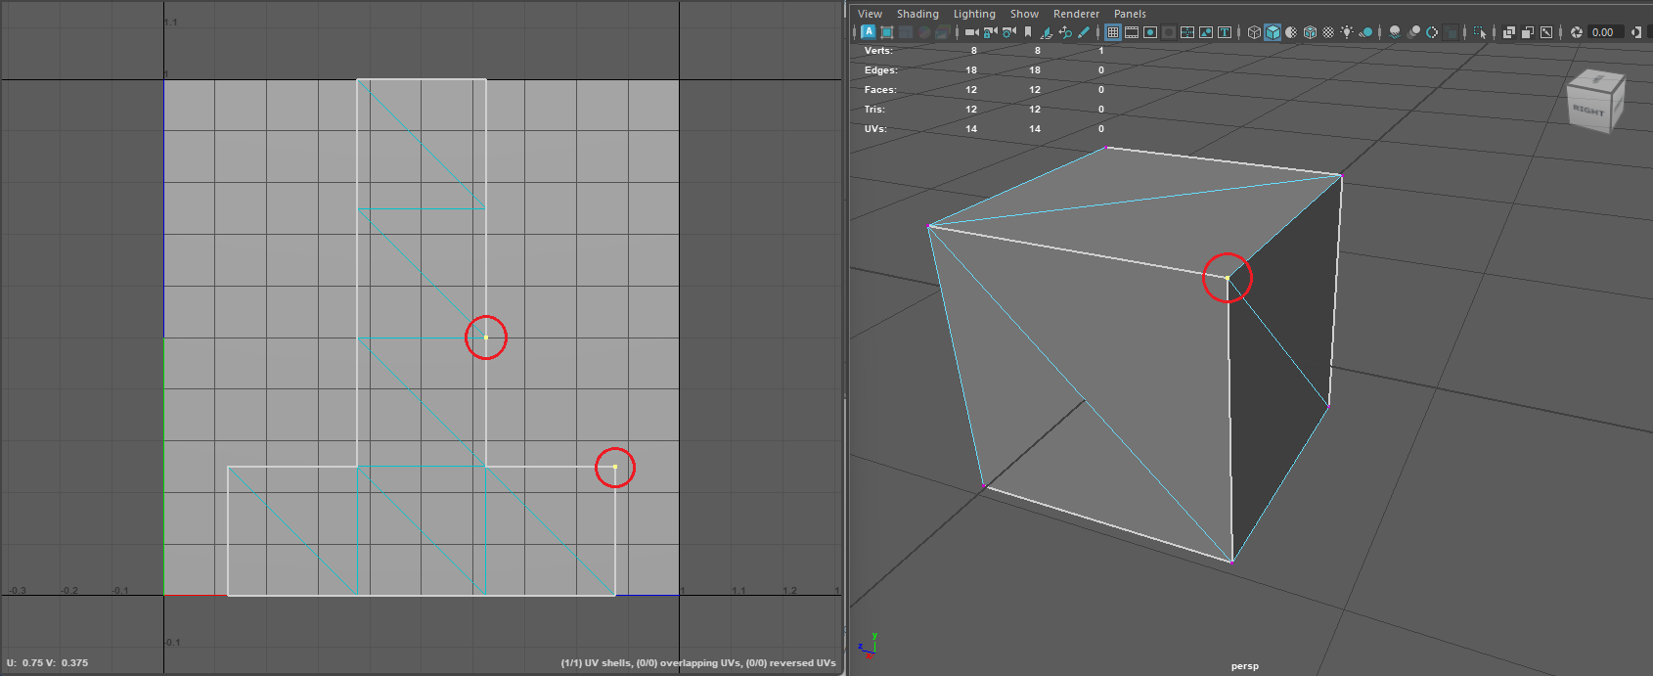Select the Grease Pencil tool icon
The image size is (1653, 676).
click(x=1084, y=32)
